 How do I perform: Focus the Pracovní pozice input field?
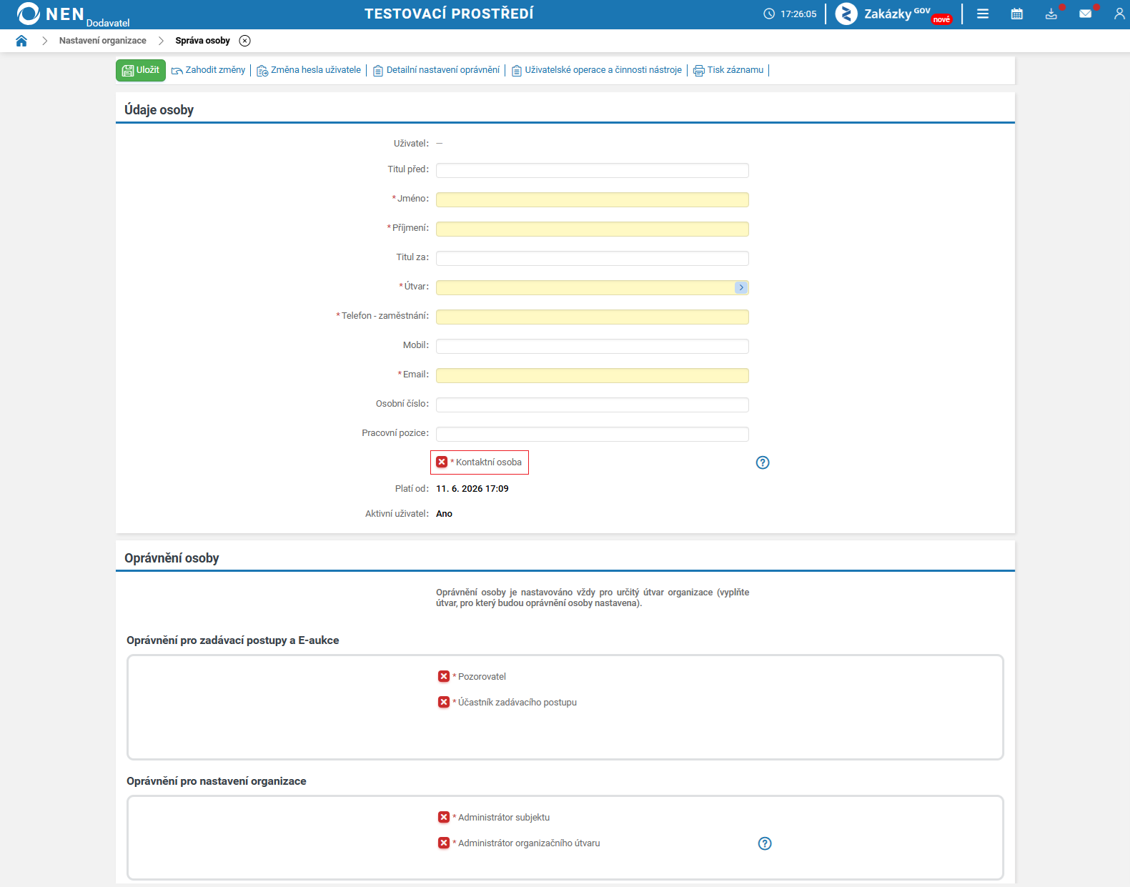click(x=593, y=434)
